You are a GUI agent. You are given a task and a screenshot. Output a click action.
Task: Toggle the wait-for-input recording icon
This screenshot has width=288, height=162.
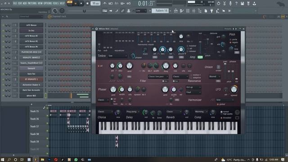[x=111, y=3]
